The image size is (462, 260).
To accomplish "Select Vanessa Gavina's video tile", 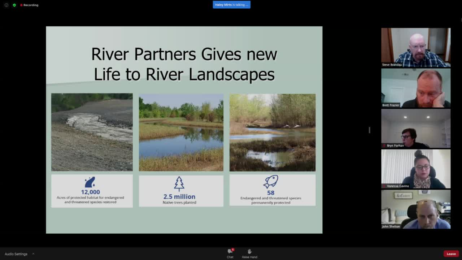I will tap(416, 169).
